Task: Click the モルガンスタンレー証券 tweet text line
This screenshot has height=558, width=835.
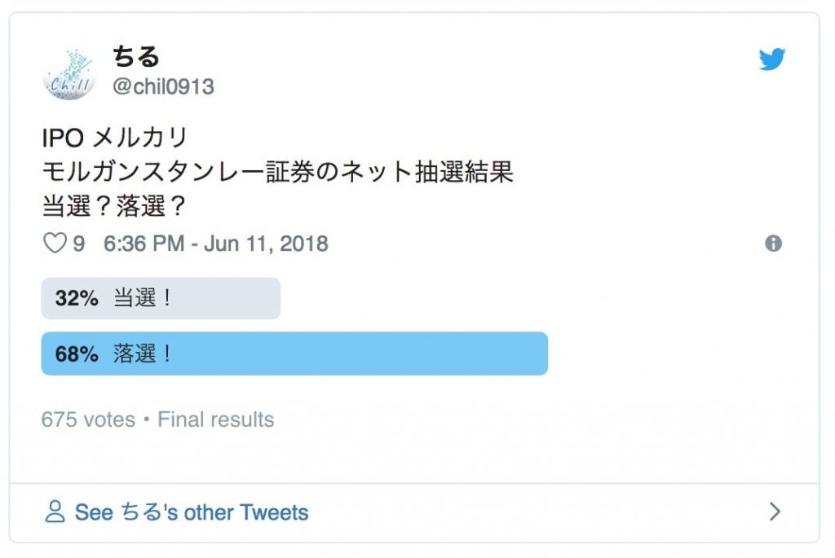Action: (277, 172)
